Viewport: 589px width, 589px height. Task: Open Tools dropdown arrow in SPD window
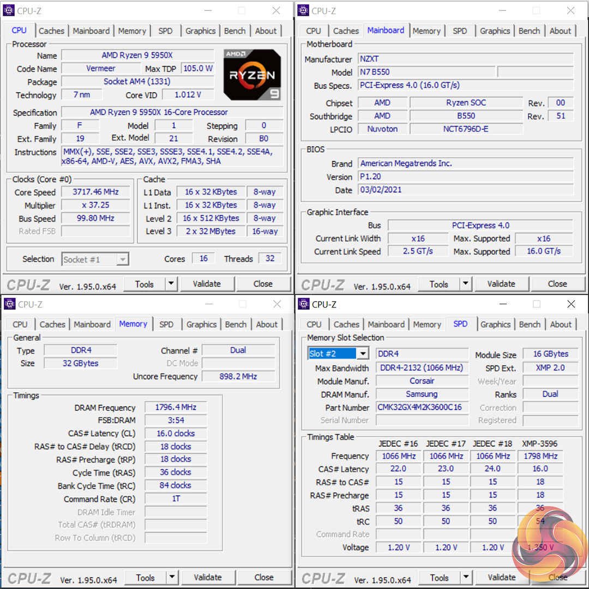coord(466,577)
